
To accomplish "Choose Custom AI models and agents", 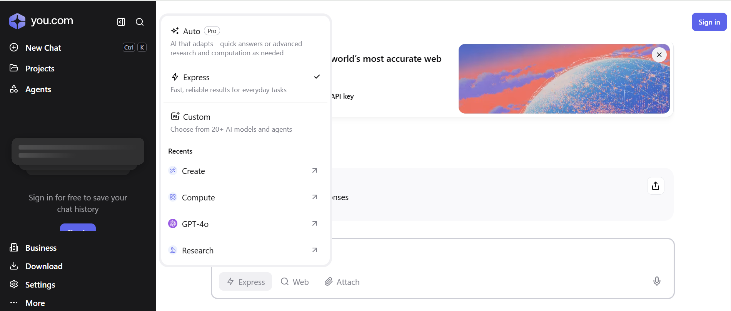I will [x=197, y=117].
